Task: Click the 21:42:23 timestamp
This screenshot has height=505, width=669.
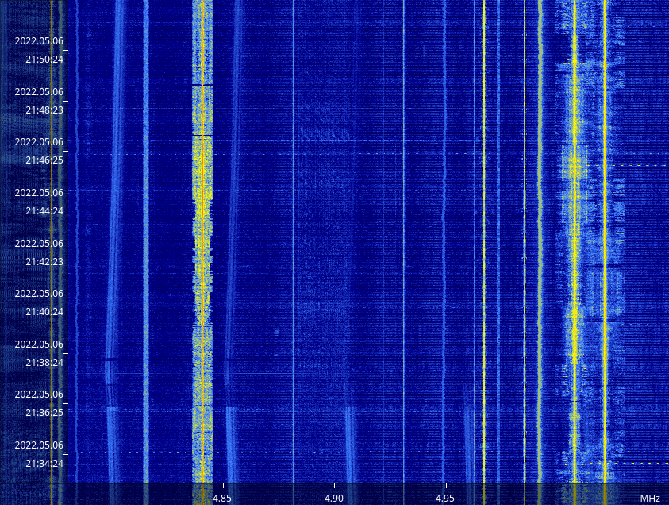Action: (x=44, y=262)
